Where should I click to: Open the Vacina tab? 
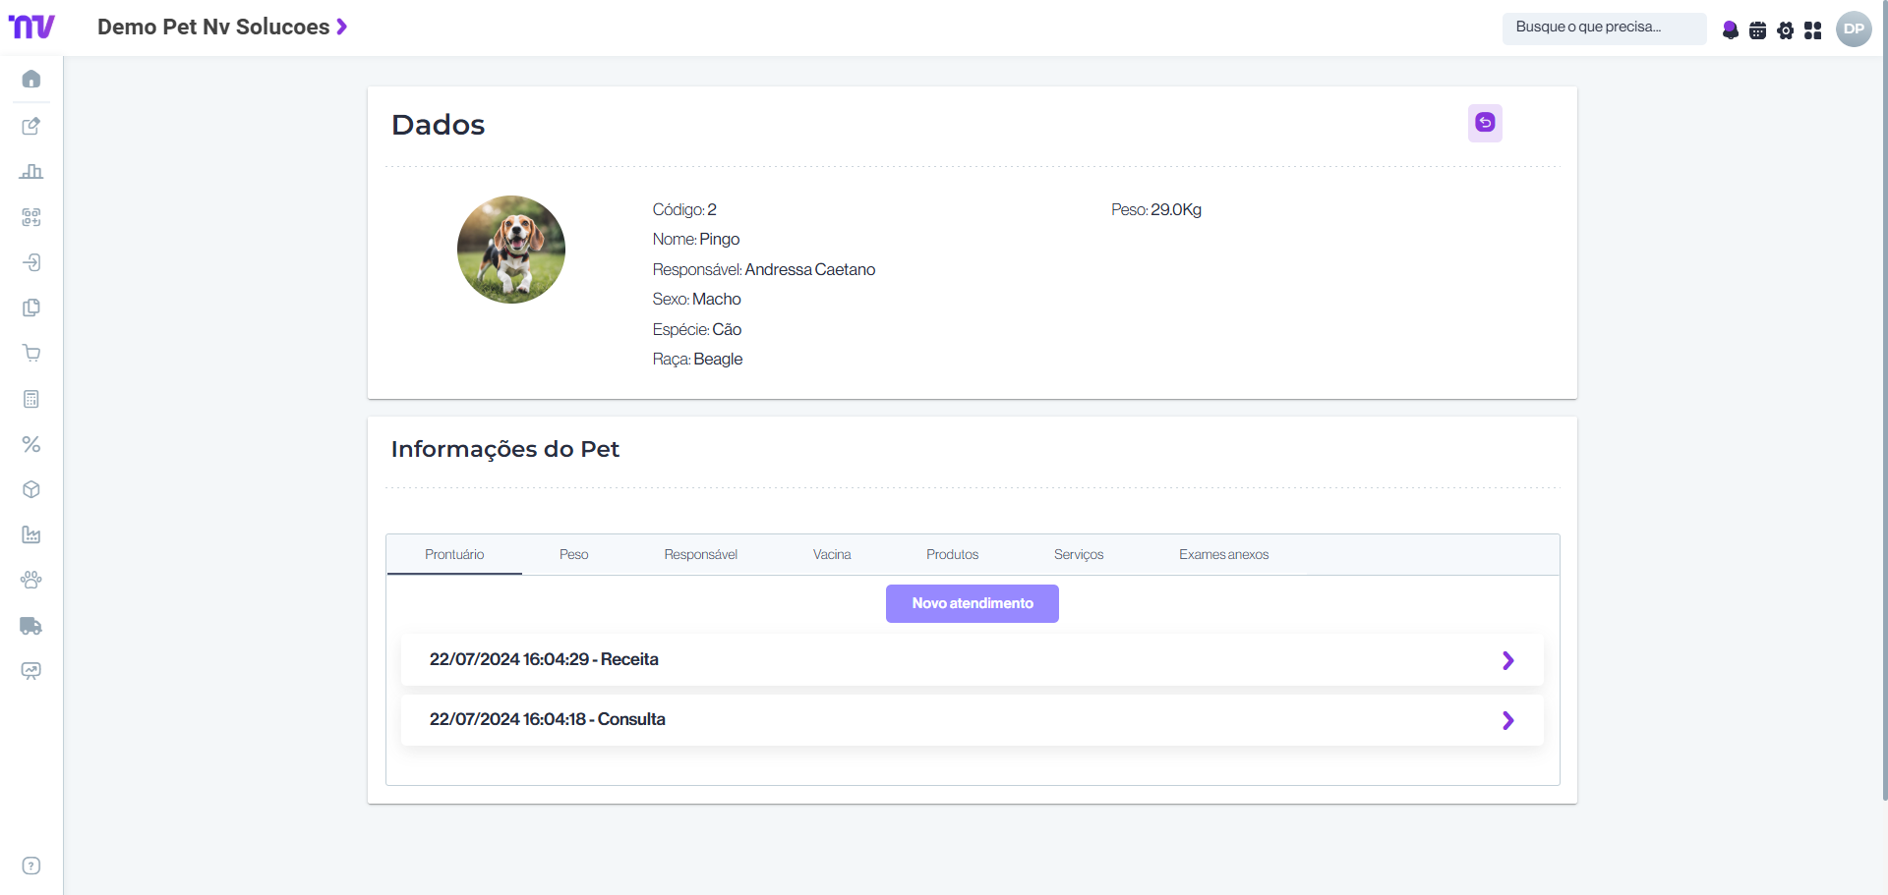coord(832,555)
